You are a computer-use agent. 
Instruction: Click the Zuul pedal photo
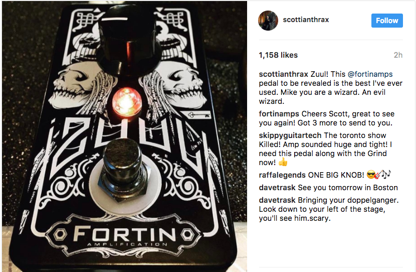click(124, 137)
